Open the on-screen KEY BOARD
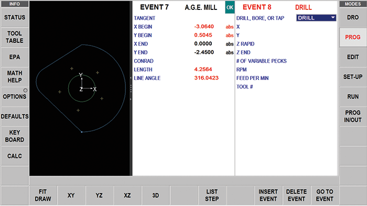 point(15,136)
